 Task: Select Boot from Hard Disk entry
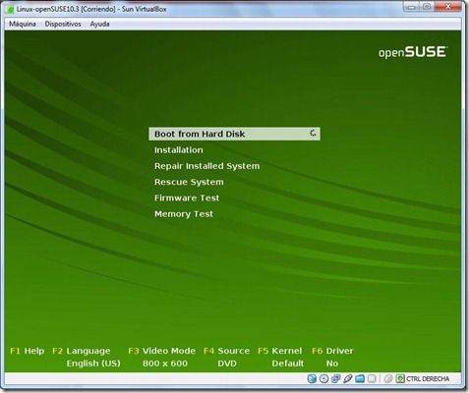click(234, 134)
